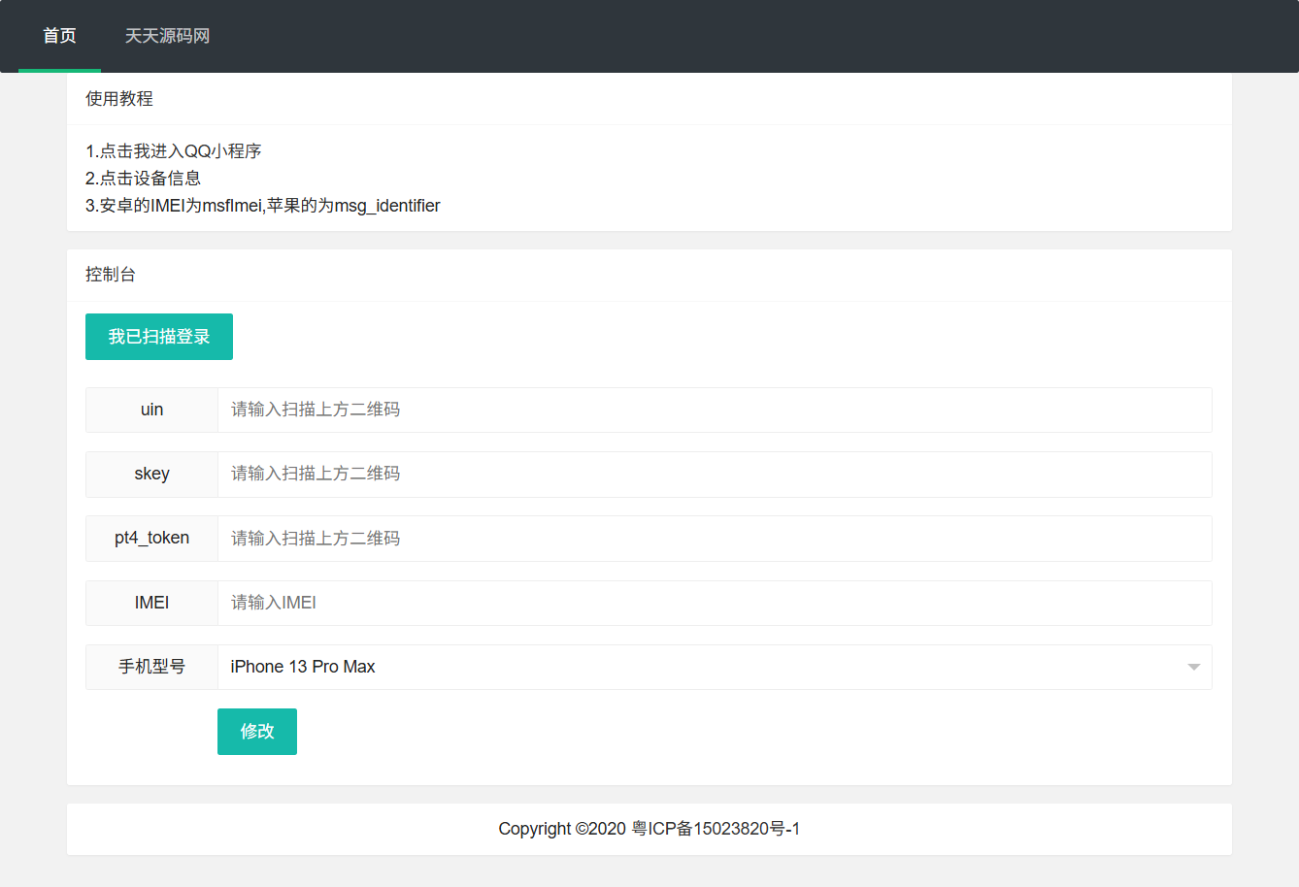The image size is (1299, 887).
Task: Click the 控制台 card header
Action: pyautogui.click(x=111, y=275)
